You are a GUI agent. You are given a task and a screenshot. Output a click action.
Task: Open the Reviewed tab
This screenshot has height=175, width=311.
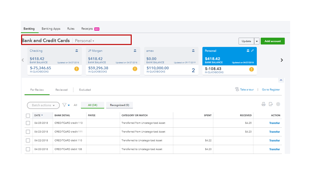[x=61, y=90]
